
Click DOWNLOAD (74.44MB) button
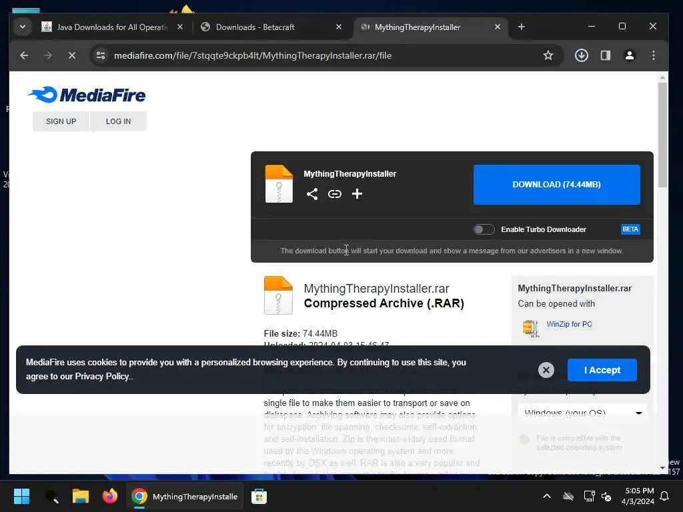pos(557,185)
